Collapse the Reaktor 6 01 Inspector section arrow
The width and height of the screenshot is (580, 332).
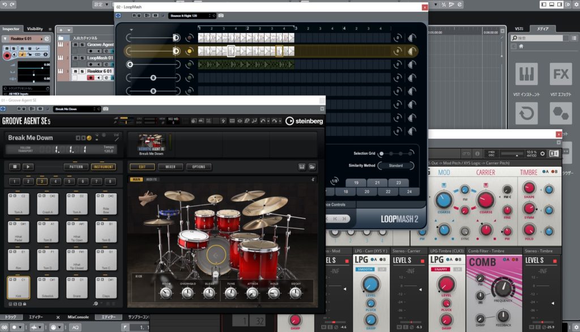(5, 39)
